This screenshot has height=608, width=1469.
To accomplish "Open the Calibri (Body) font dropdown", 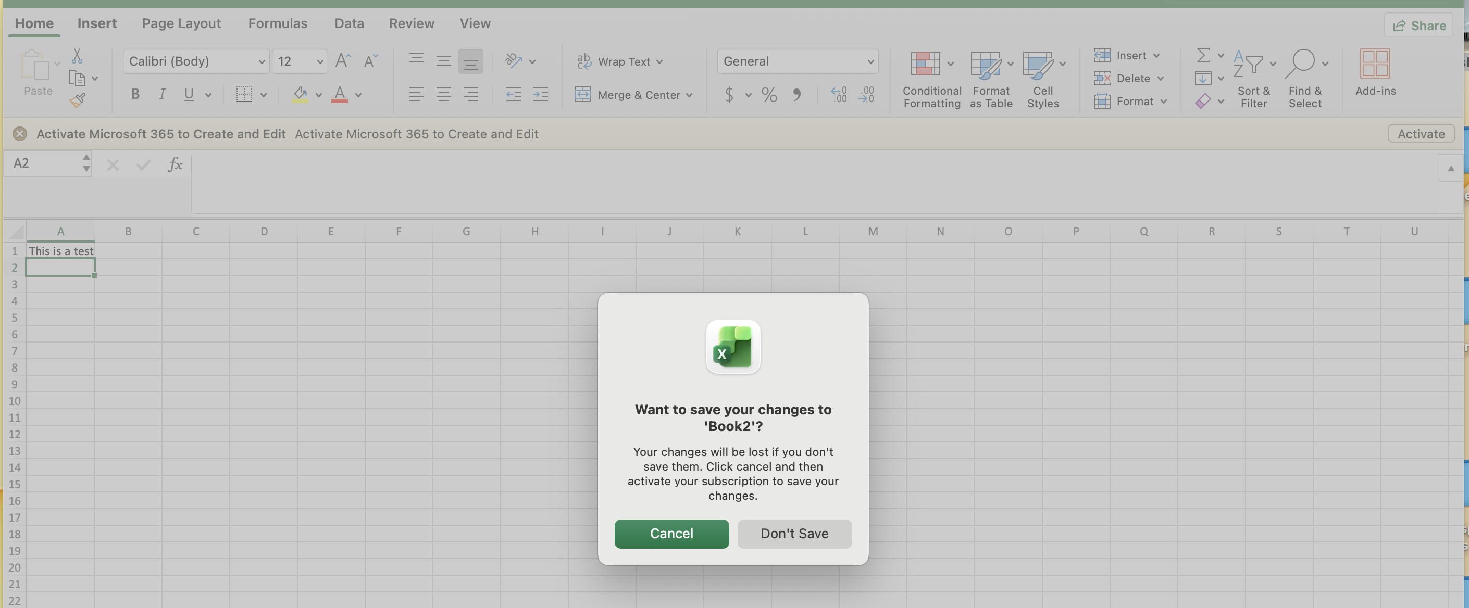I will click(x=195, y=61).
